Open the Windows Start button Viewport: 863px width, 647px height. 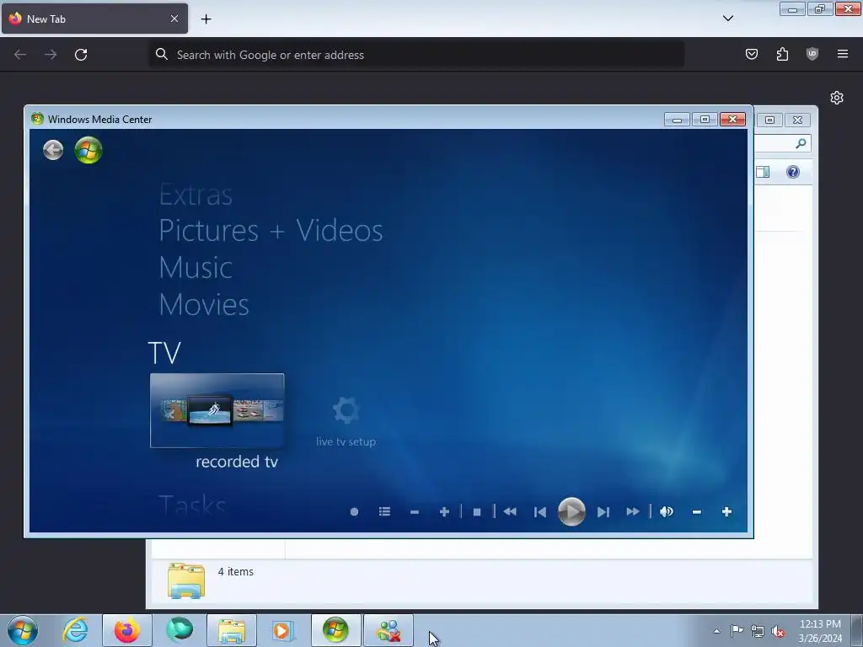pyautogui.click(x=23, y=630)
